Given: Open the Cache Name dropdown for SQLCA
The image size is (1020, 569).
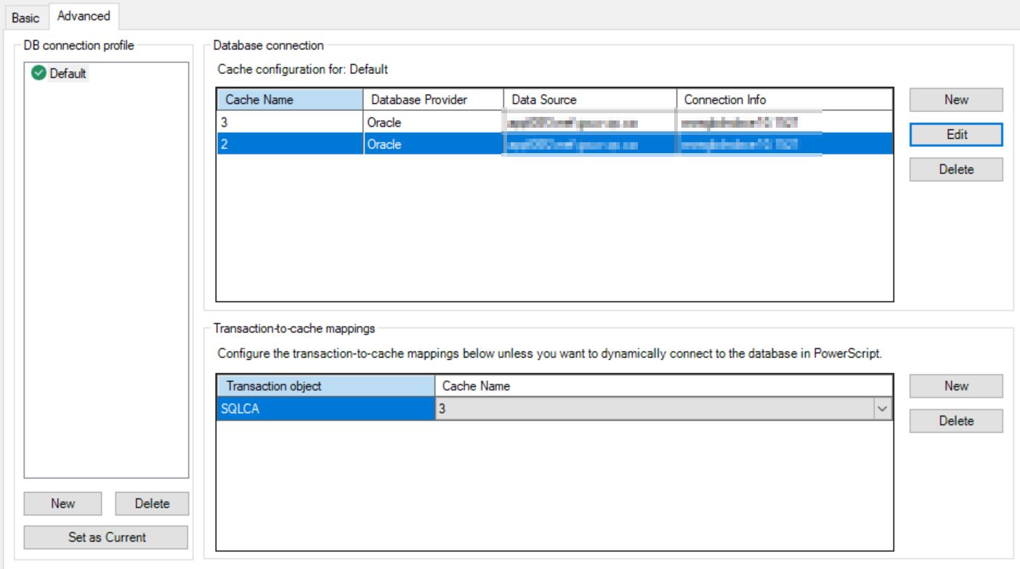Looking at the screenshot, I should [x=883, y=409].
